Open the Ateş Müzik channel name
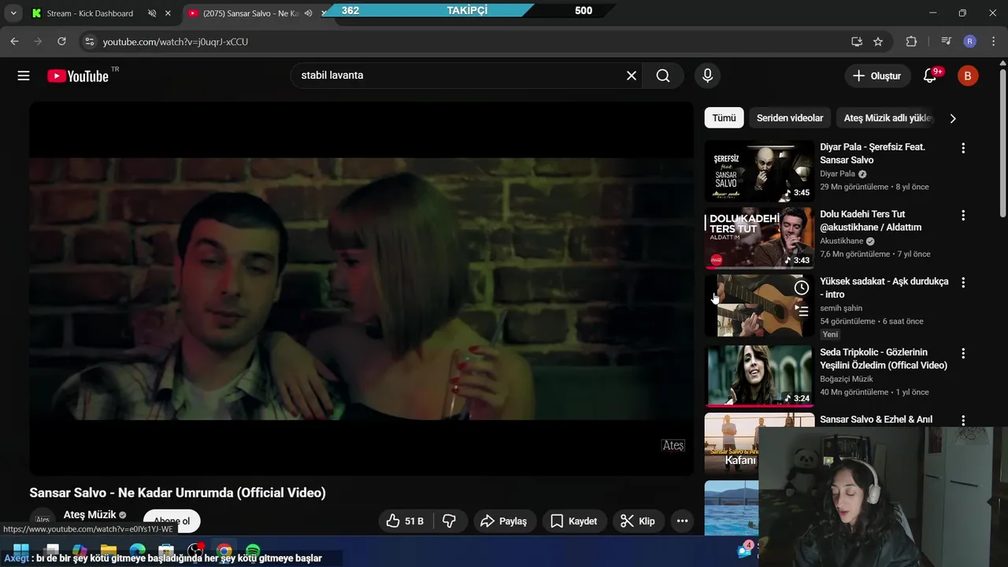The width and height of the screenshot is (1008, 567). (x=90, y=514)
